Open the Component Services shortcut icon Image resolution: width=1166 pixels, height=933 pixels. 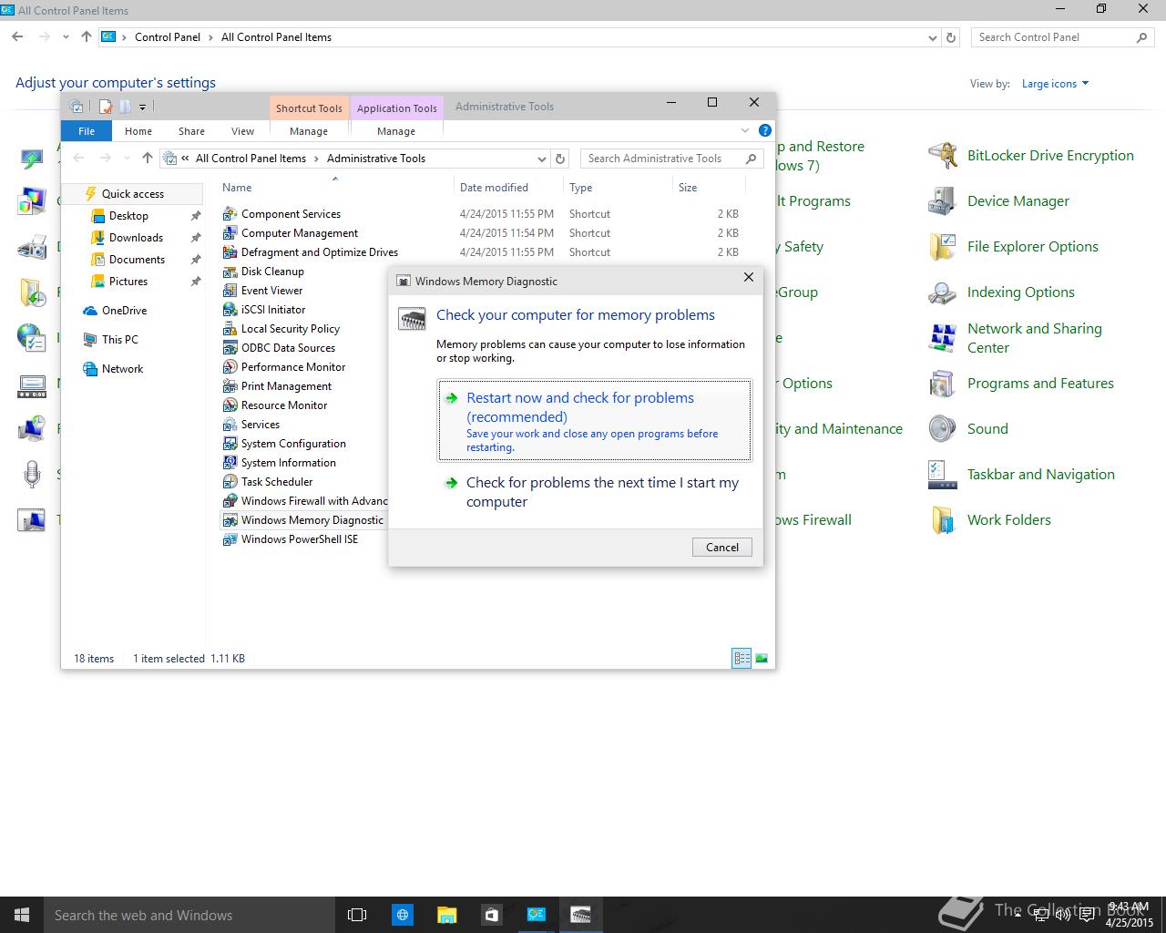[x=230, y=214]
